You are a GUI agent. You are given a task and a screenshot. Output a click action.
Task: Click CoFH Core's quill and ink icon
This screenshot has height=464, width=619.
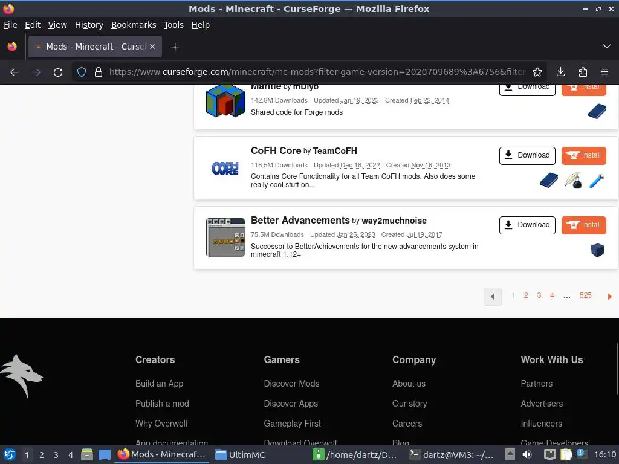(573, 180)
